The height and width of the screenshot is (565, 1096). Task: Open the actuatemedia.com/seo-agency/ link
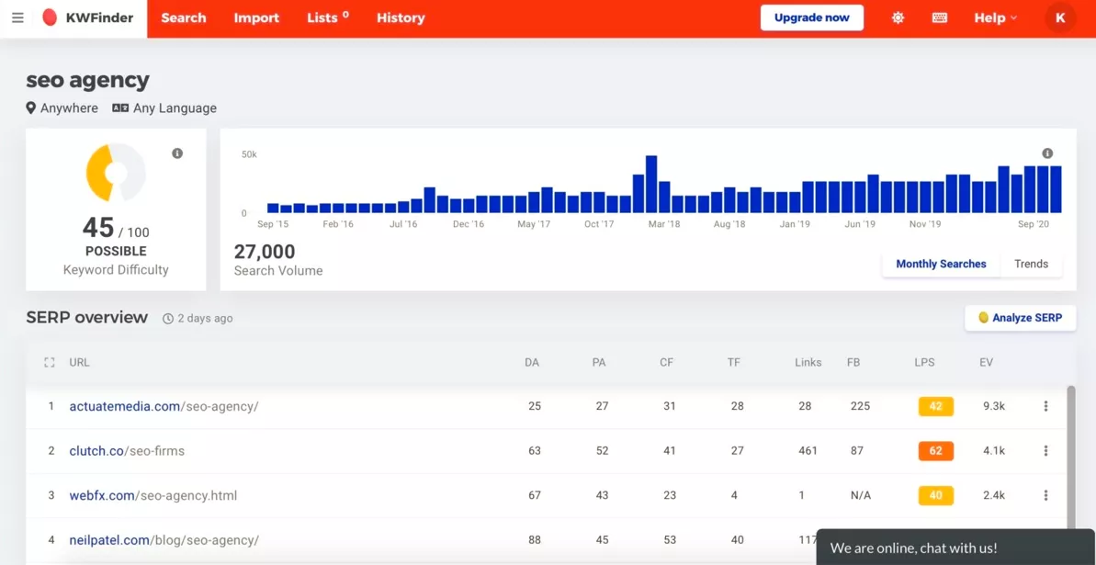click(164, 406)
